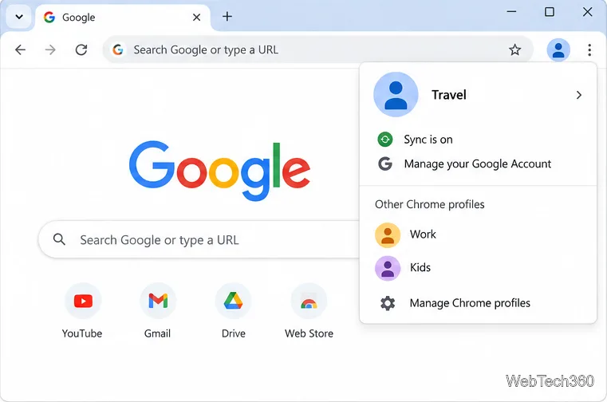The height and width of the screenshot is (402, 607).
Task: Click the Google icon in address bar
Action: (x=118, y=49)
